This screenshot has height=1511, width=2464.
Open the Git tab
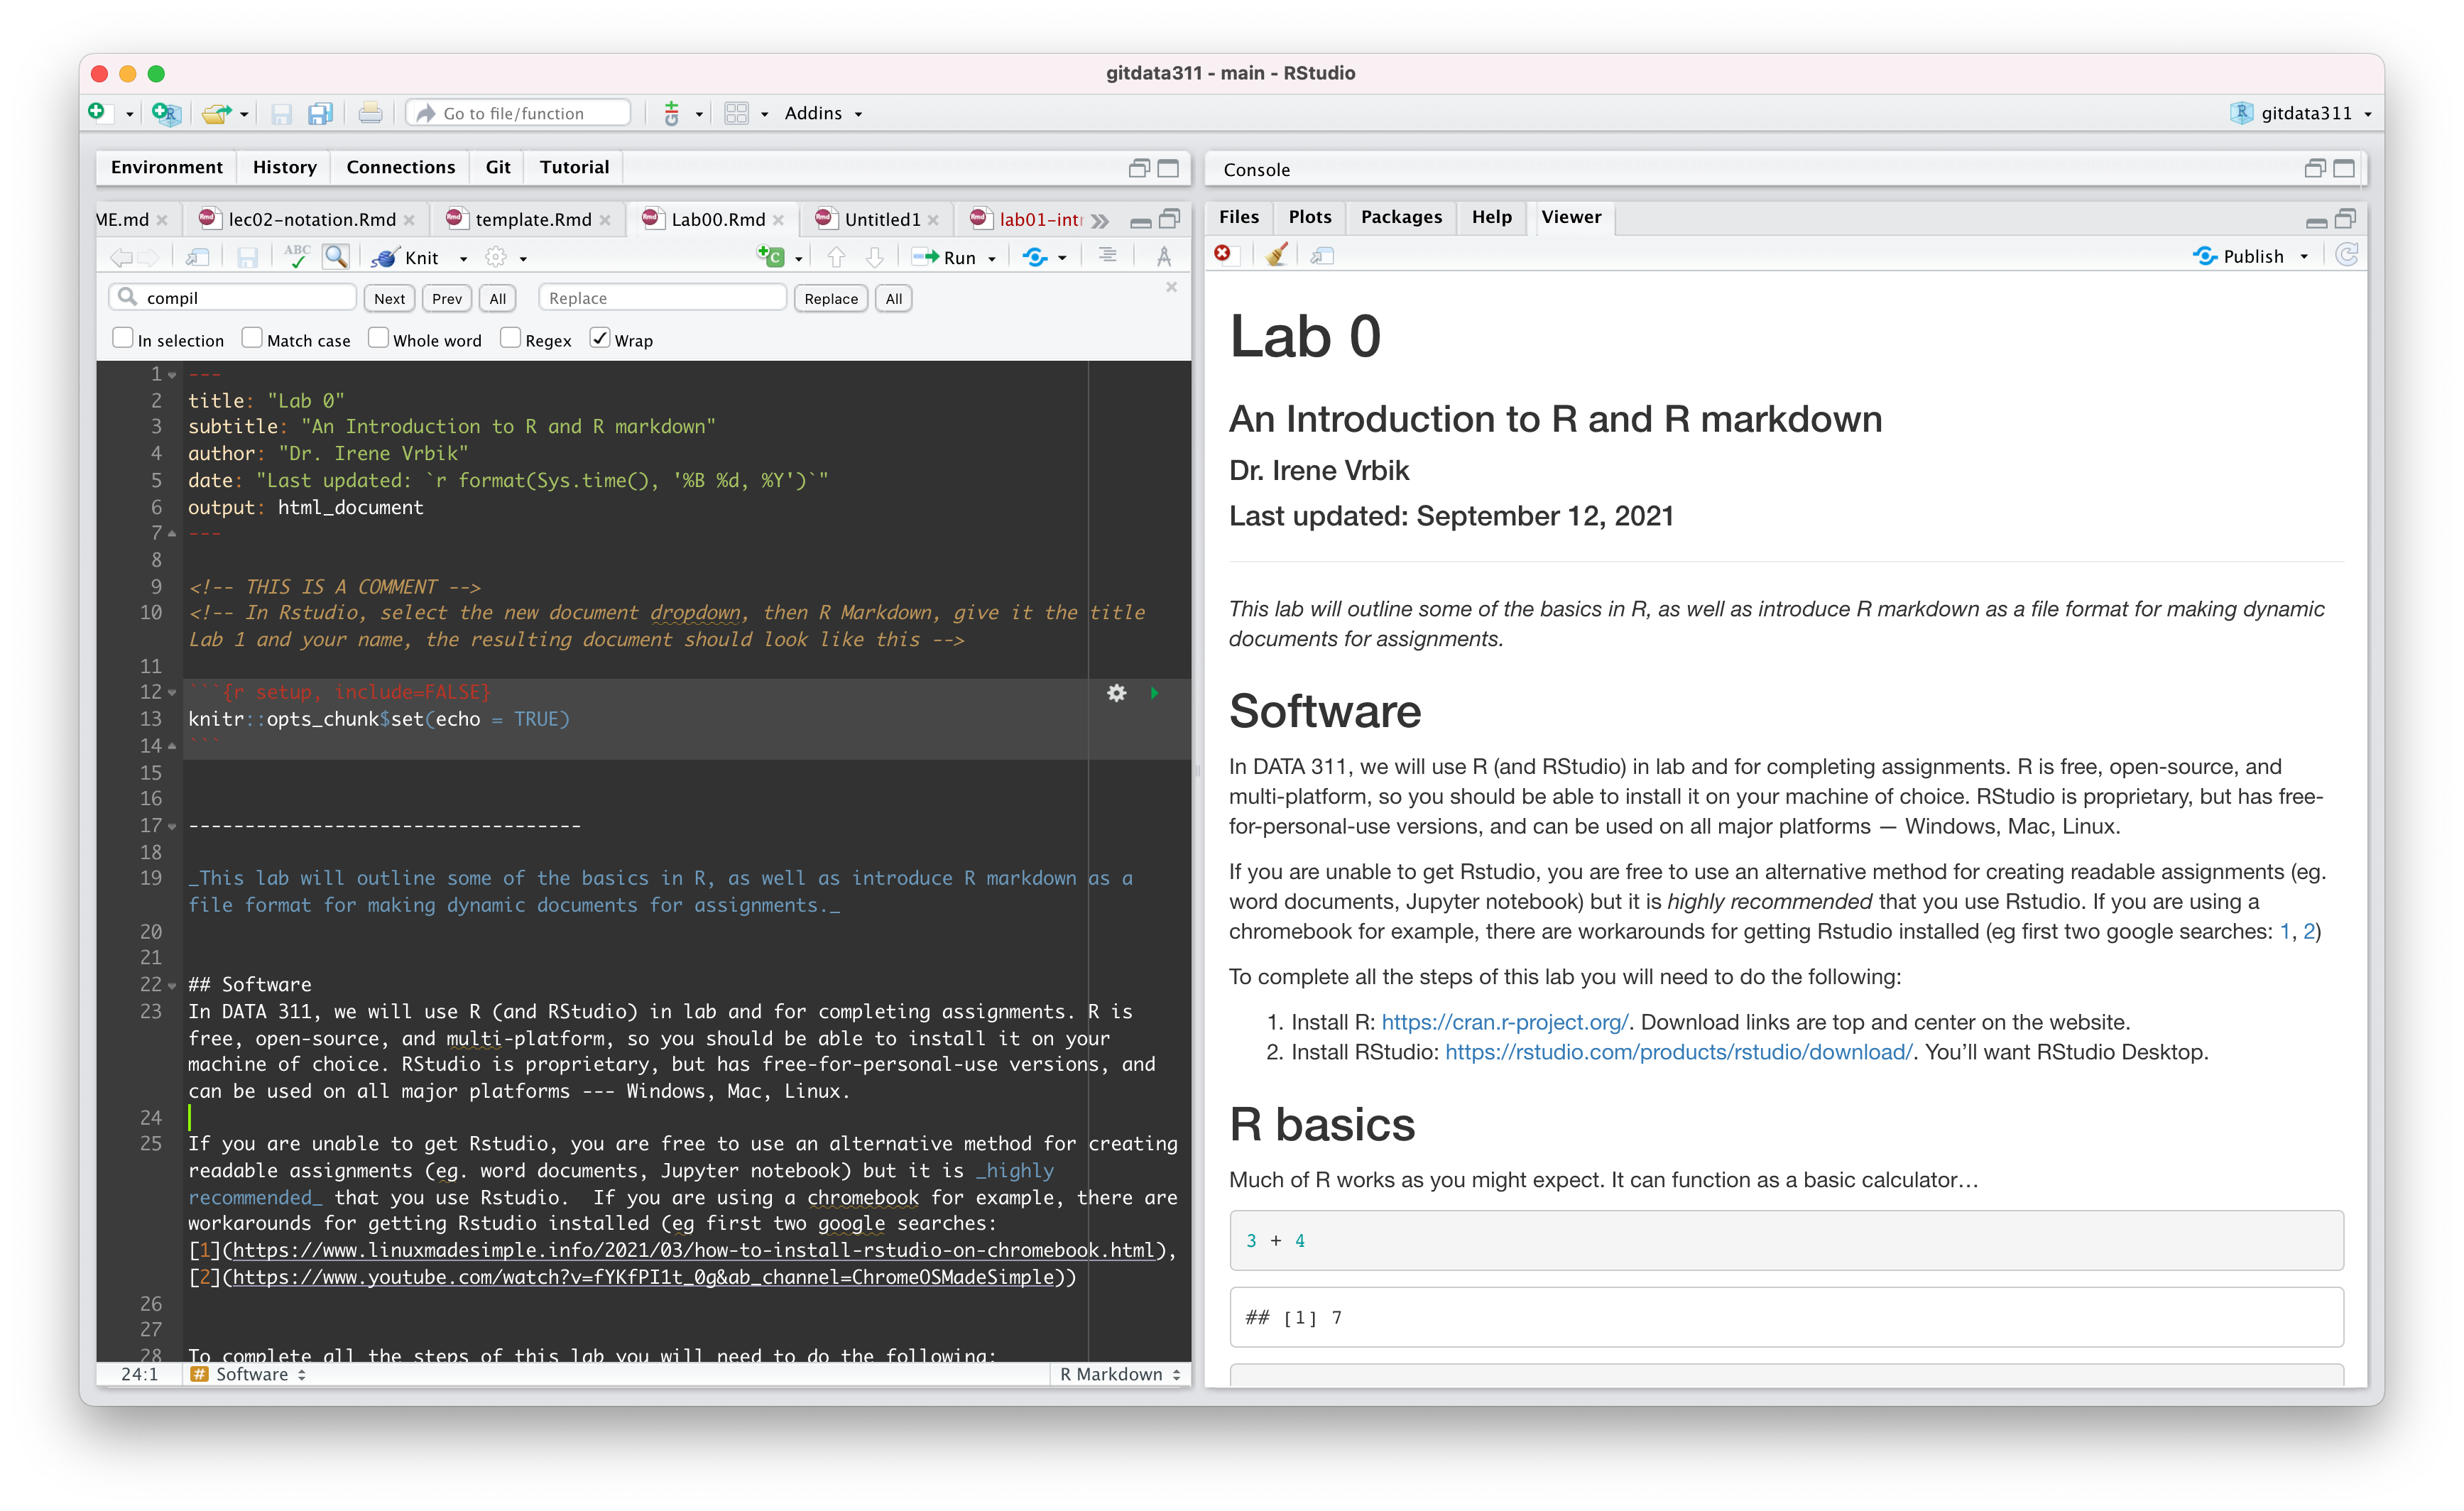[x=498, y=167]
